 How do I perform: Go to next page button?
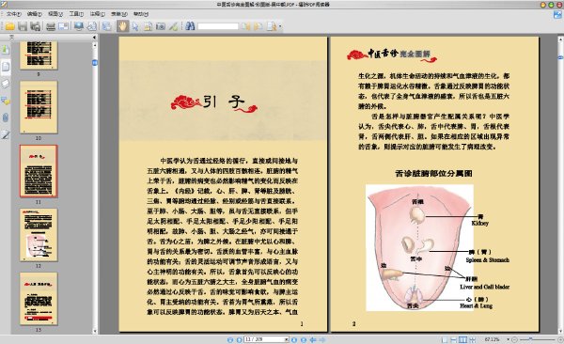coord(294,339)
